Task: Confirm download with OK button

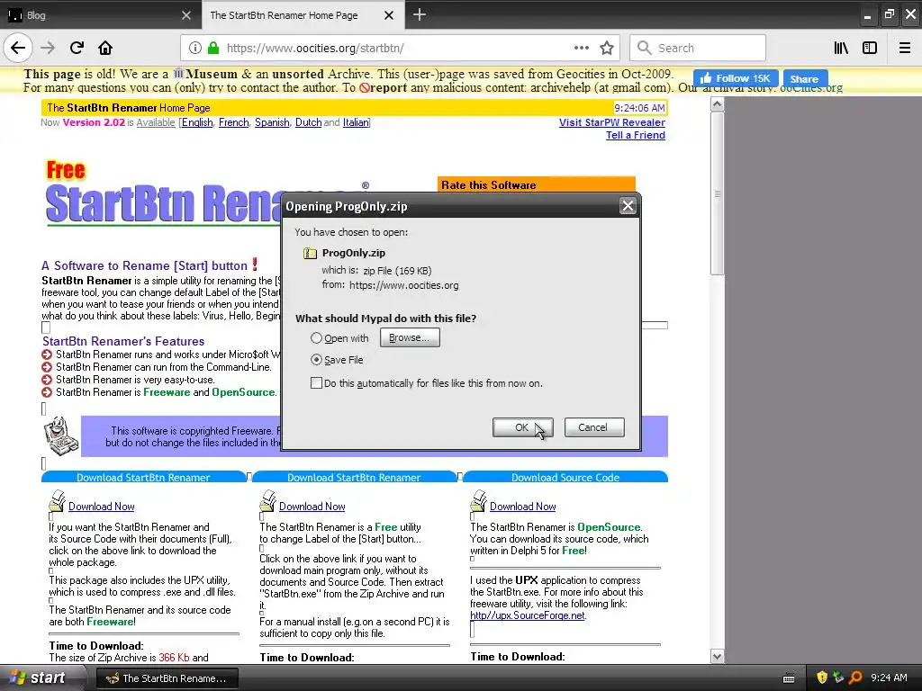Action: [x=523, y=427]
